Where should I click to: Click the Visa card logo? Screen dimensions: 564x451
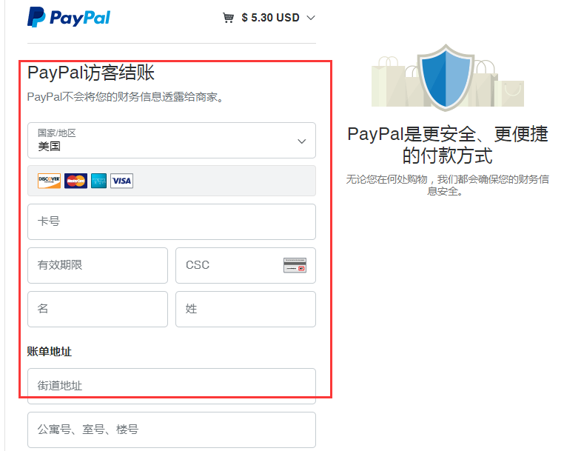[121, 181]
